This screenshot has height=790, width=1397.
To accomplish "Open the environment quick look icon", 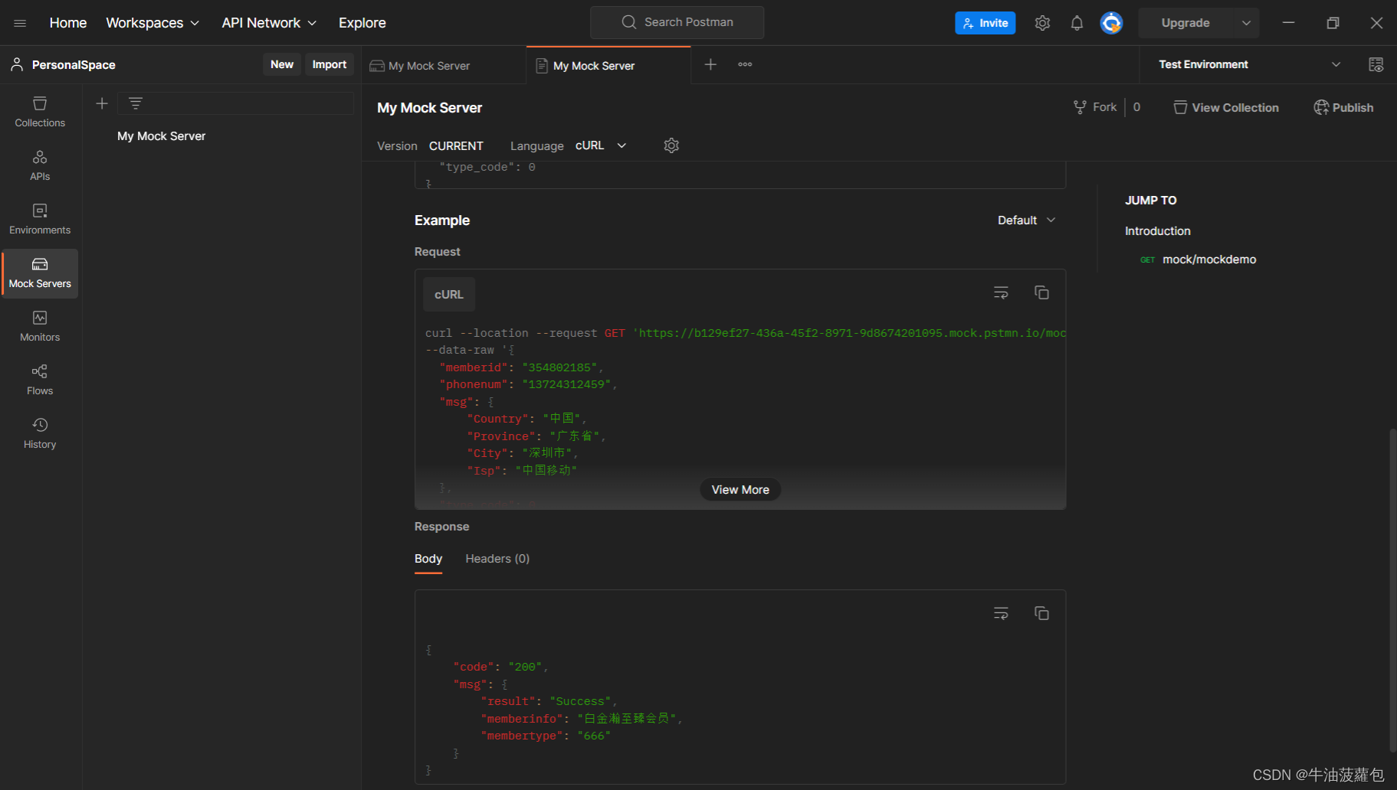I will (1376, 64).
